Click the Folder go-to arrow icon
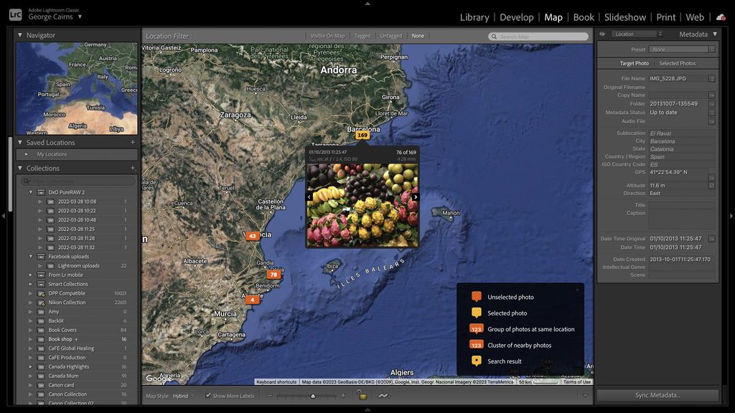This screenshot has height=413, width=735. click(x=711, y=103)
